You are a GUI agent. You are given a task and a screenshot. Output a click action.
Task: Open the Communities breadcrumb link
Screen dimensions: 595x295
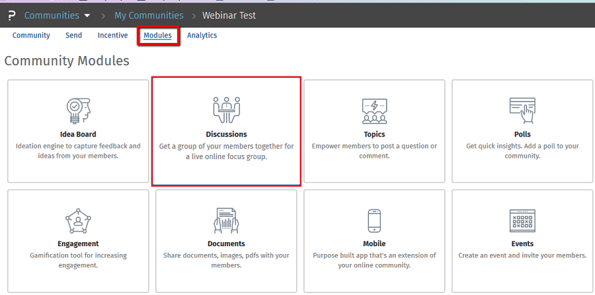coord(52,16)
